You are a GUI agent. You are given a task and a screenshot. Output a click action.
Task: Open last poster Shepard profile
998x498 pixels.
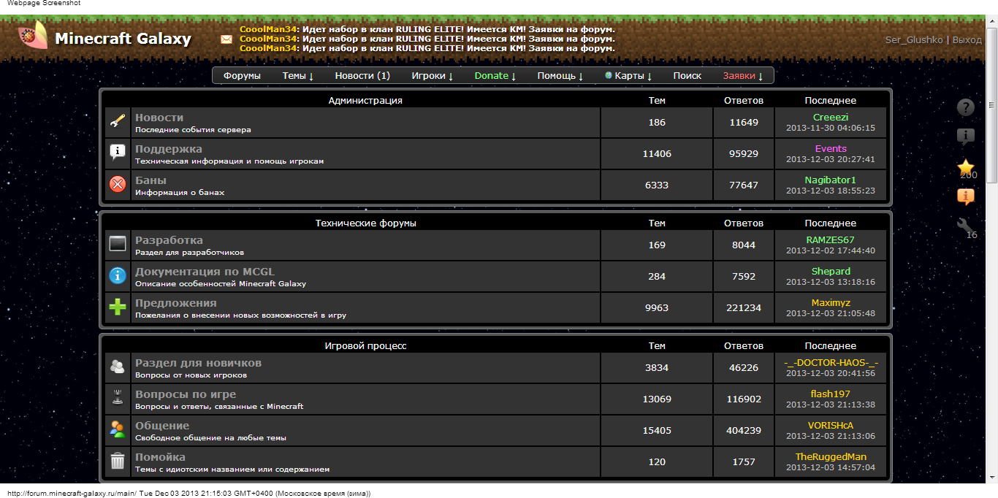[x=831, y=271]
